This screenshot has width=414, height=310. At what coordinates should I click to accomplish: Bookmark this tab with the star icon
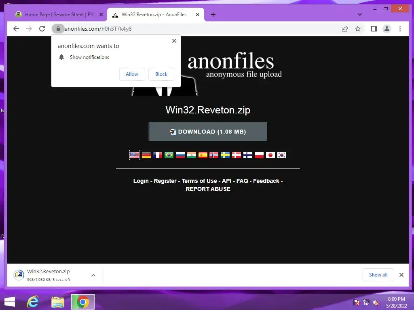[357, 29]
